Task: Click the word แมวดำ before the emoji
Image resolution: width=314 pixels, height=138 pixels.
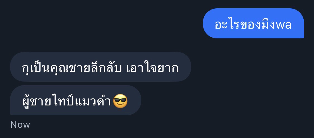Action: coord(93,102)
